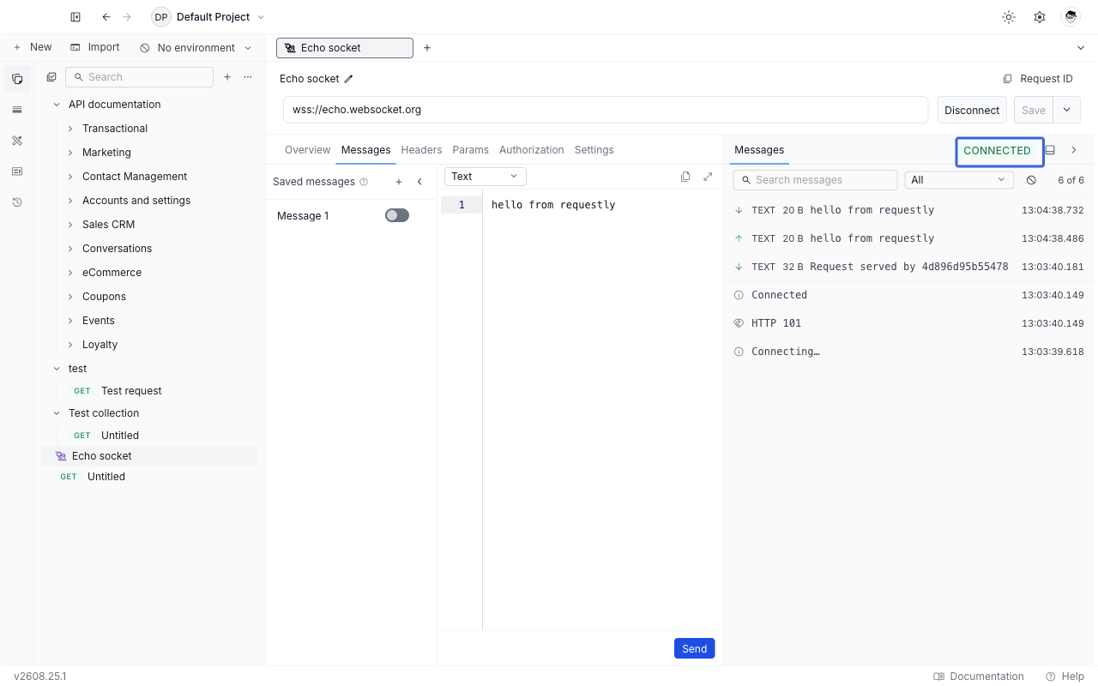Send the message
This screenshot has width=1098, height=686.
click(x=694, y=649)
